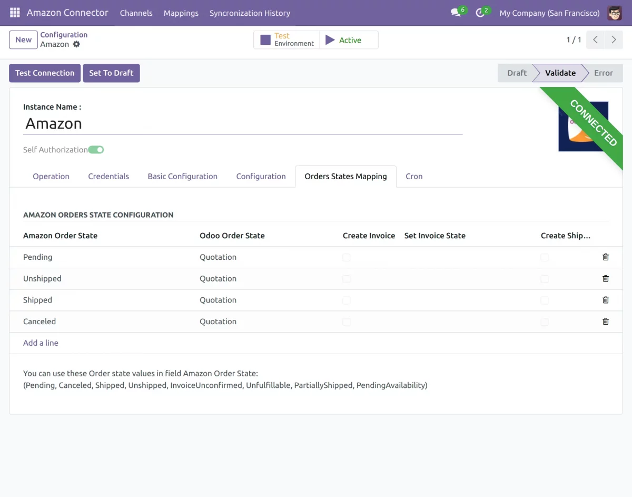Click the Set Invoice State column header
Image resolution: width=632 pixels, height=497 pixels.
pos(435,236)
